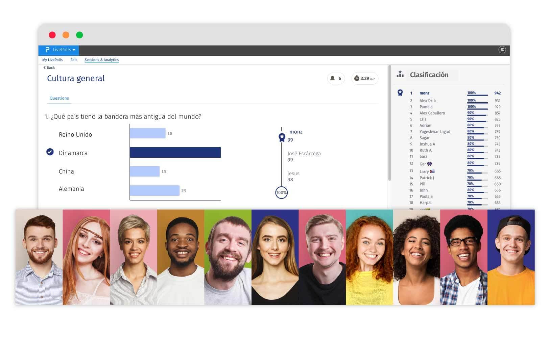The image size is (549, 342).
Task: Click the Clasificación heading
Action: [429, 75]
